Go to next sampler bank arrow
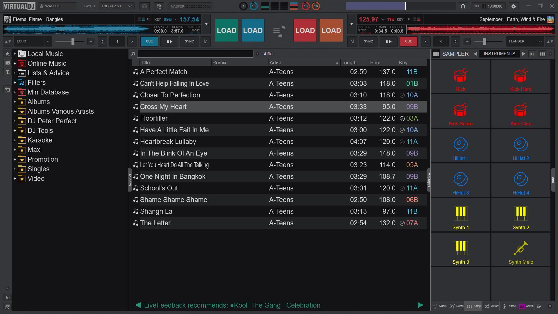The height and width of the screenshot is (314, 558). [x=523, y=54]
